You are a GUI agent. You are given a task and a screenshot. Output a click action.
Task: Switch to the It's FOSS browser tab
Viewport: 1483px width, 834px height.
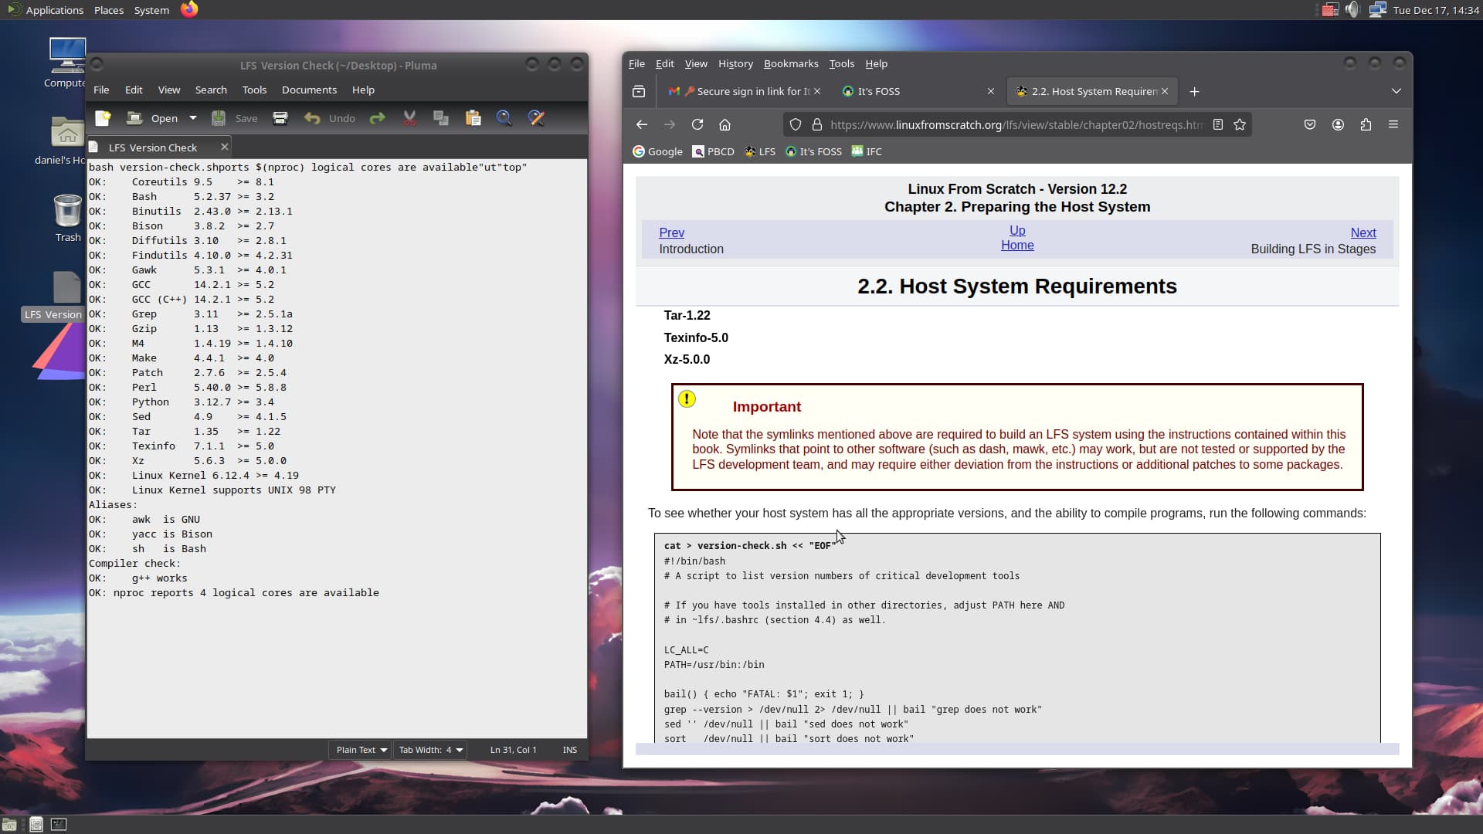[878, 91]
